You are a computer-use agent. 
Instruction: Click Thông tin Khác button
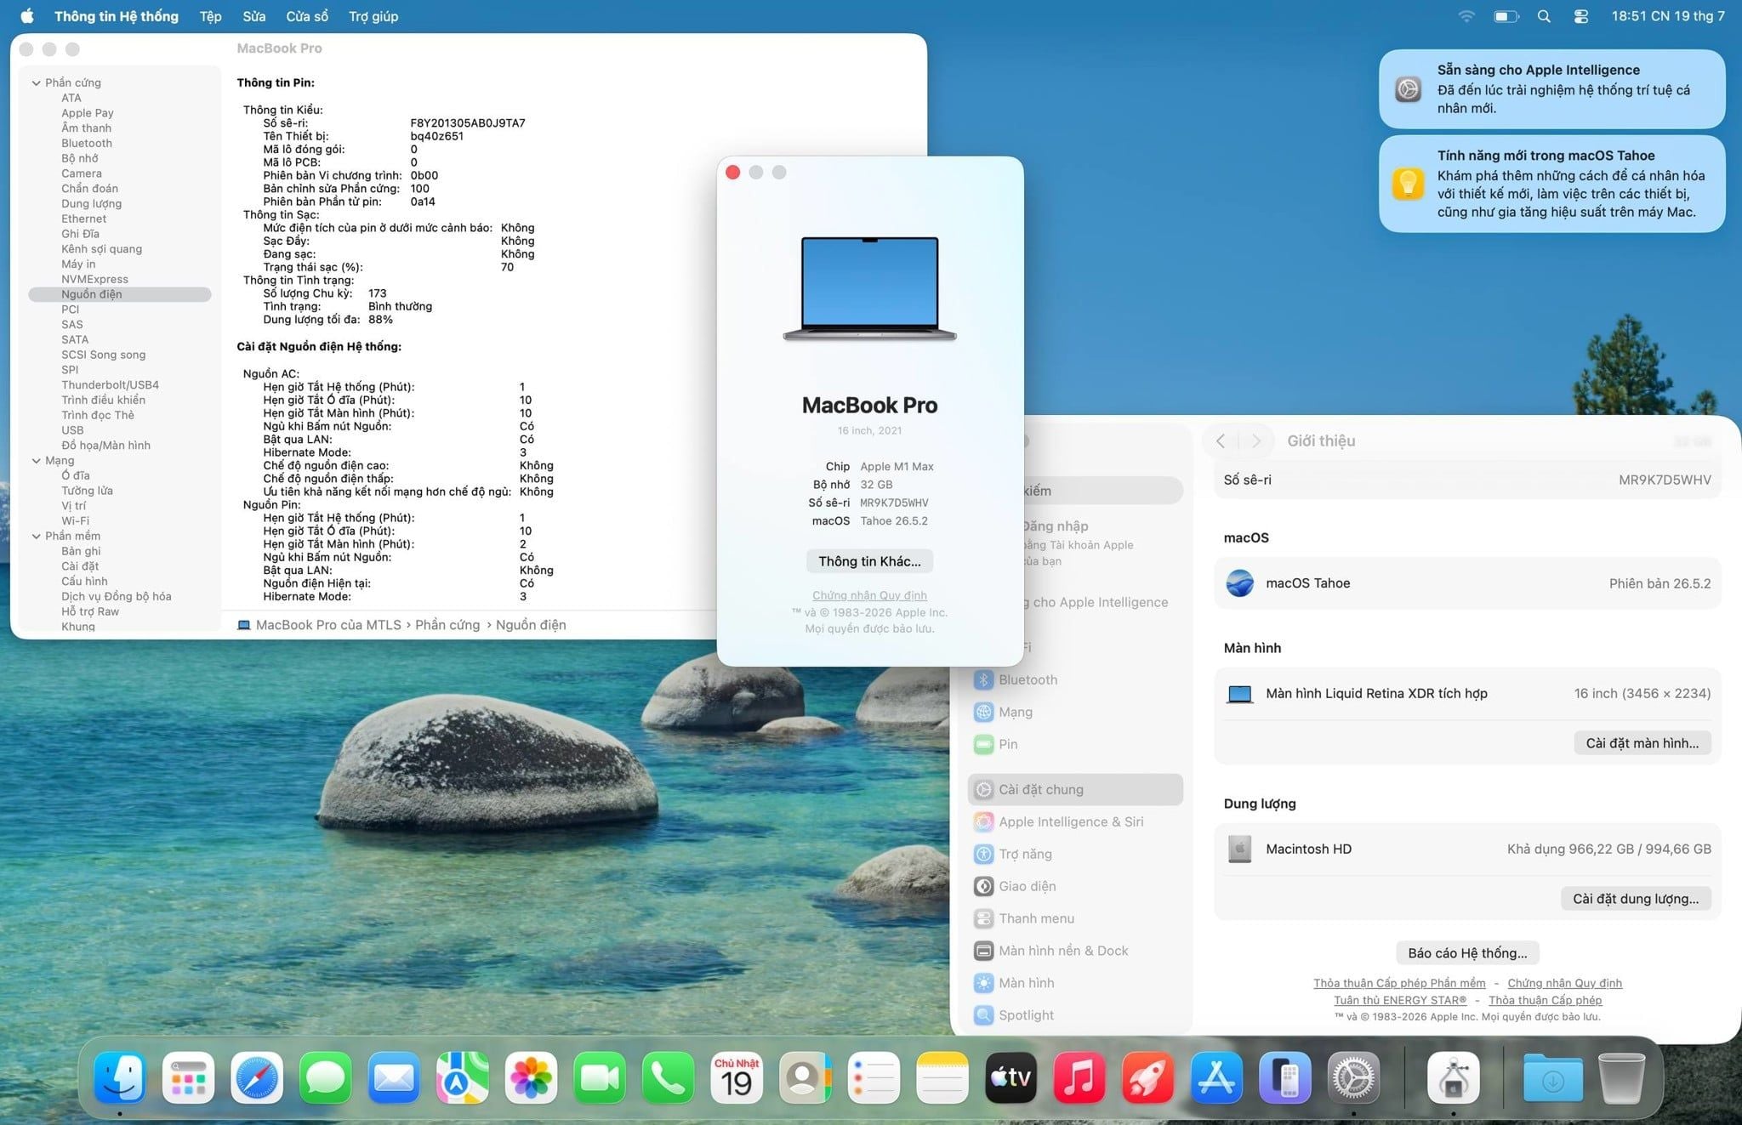[869, 561]
